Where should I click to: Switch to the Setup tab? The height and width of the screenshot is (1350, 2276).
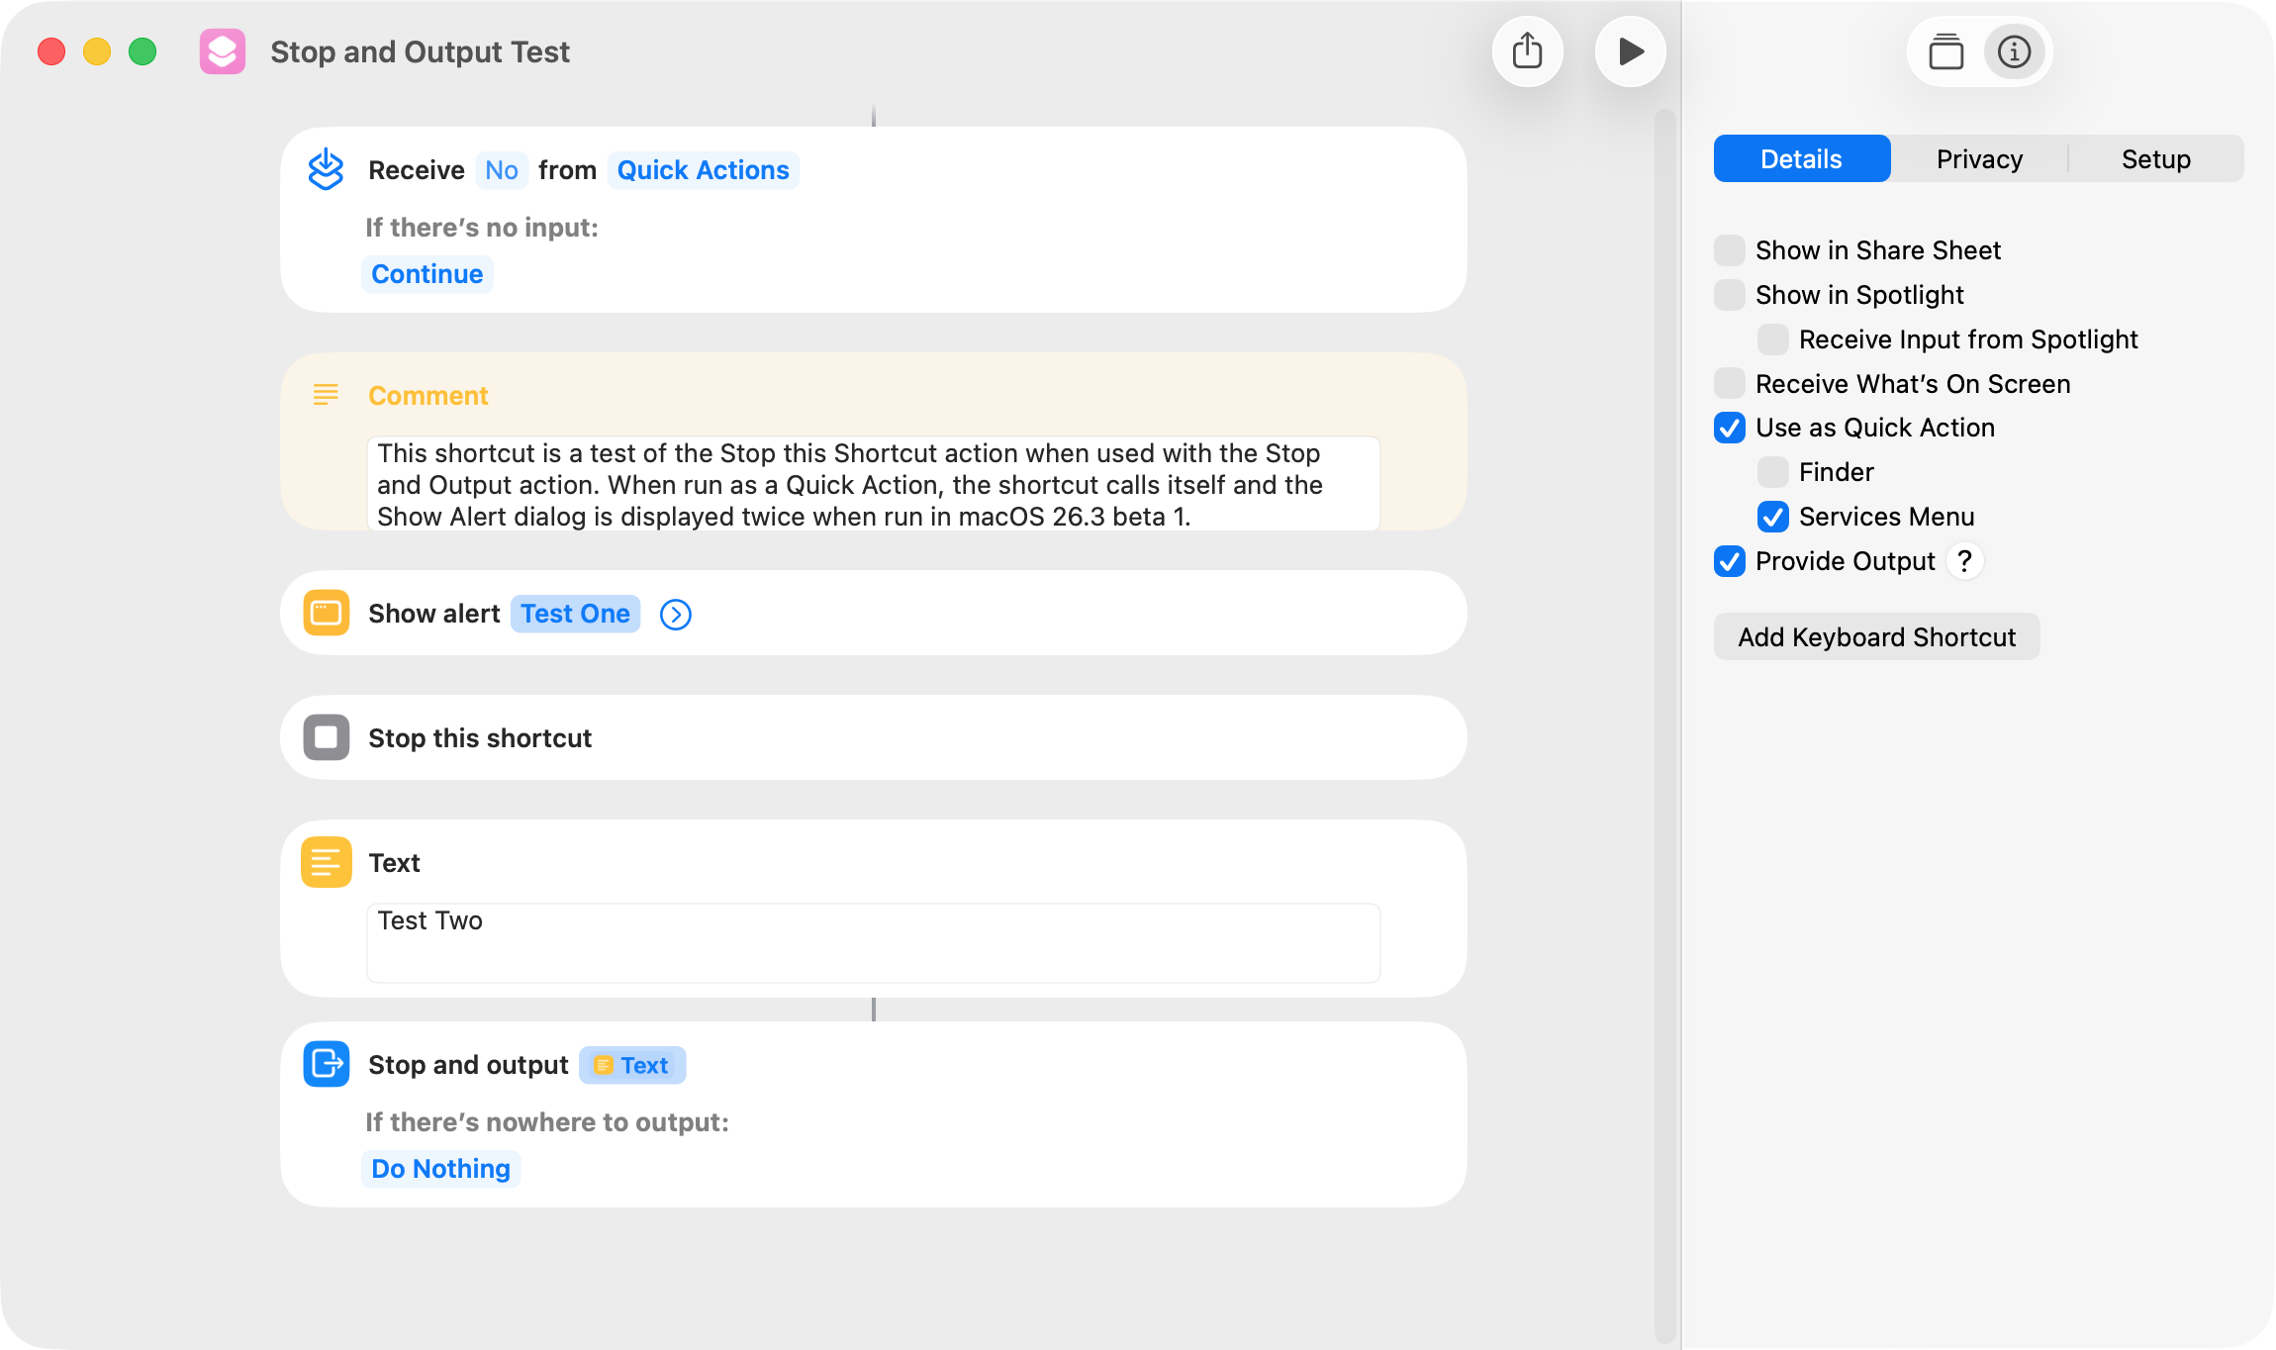[x=2155, y=159]
